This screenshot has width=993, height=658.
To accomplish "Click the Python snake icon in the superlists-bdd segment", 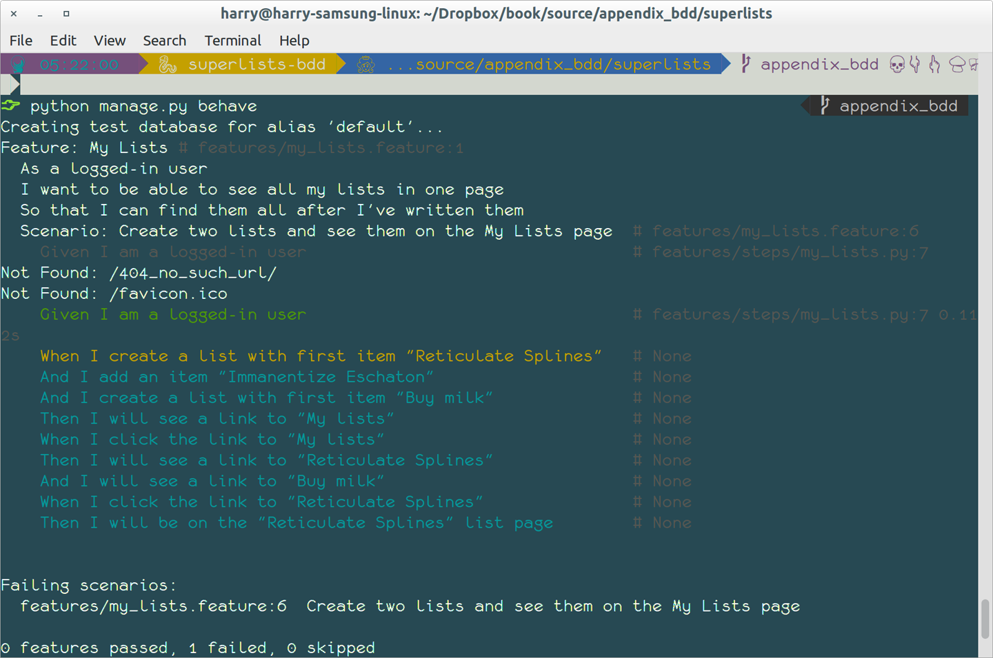I will (x=167, y=64).
